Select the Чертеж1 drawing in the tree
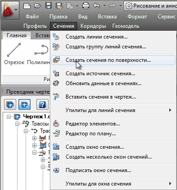Viewport: 177px width, 190px height. 36,117
